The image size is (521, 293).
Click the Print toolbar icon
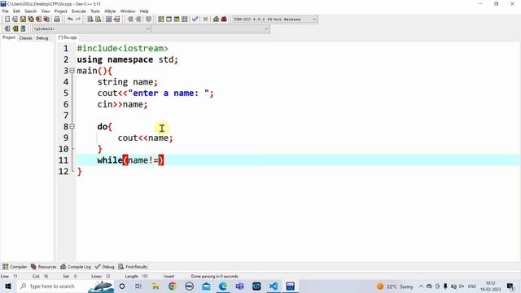(57, 20)
